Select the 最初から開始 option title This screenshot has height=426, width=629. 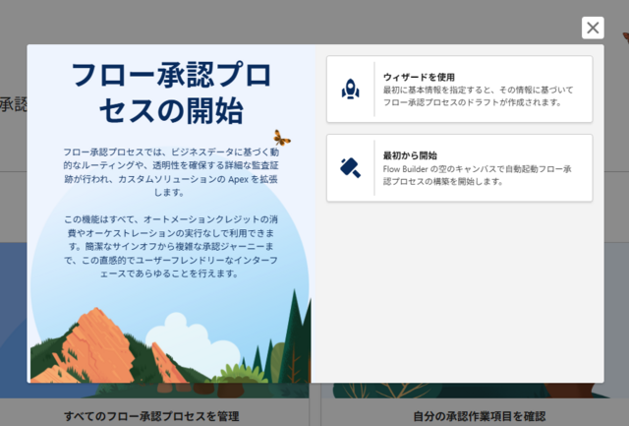(410, 155)
